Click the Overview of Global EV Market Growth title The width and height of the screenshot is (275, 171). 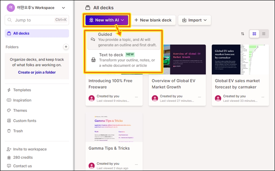(174, 84)
